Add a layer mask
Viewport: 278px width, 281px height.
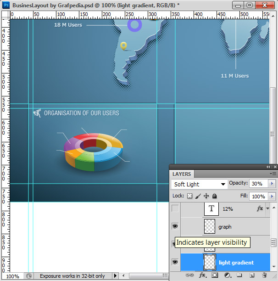[215, 275]
